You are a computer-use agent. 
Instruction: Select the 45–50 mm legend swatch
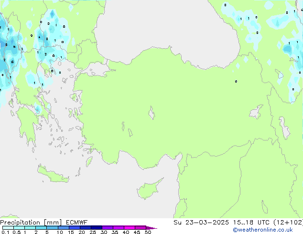pyautogui.click(x=141, y=228)
